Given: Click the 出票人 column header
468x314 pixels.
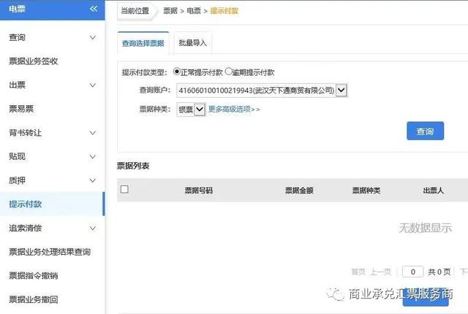Looking at the screenshot, I should click(434, 191).
